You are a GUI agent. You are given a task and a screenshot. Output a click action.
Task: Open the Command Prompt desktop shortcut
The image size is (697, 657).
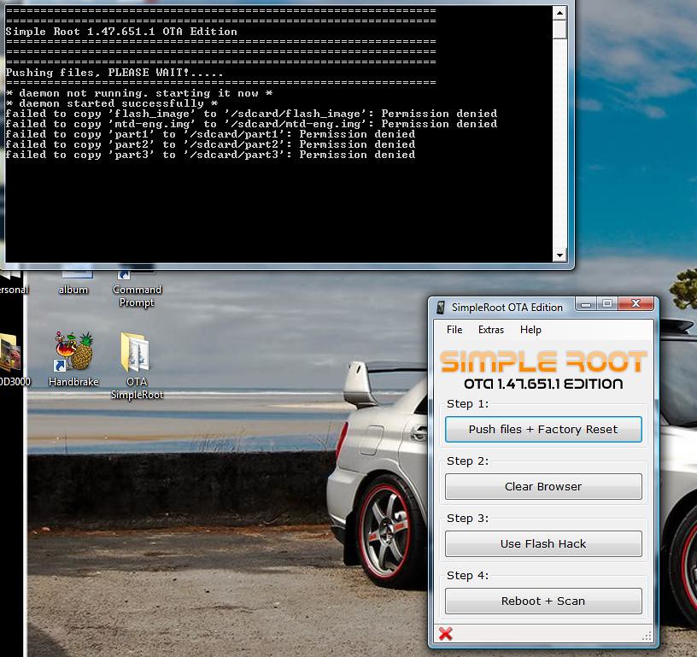(137, 288)
